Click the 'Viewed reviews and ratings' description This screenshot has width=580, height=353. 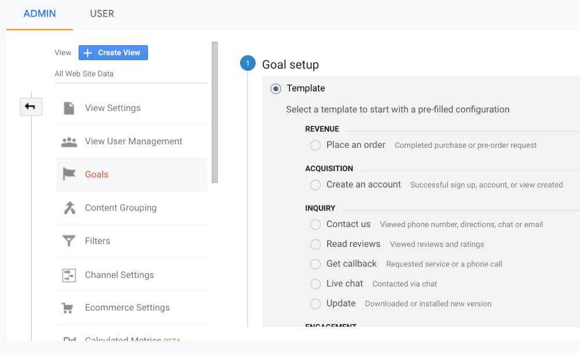pyautogui.click(x=437, y=245)
